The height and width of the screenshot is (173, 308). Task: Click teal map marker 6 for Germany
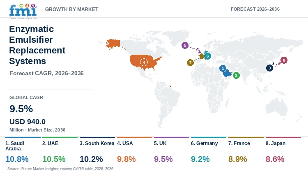(207, 56)
